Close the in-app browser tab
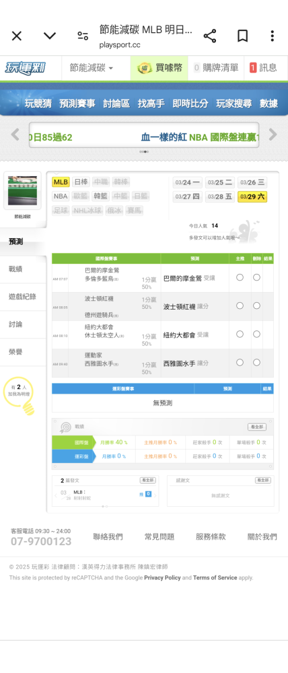 16,36
